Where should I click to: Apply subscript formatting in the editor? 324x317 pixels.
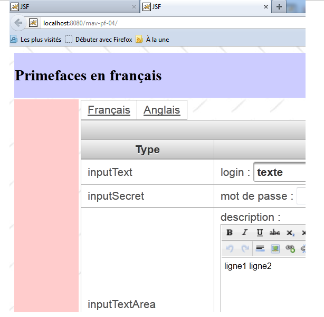[290, 232]
